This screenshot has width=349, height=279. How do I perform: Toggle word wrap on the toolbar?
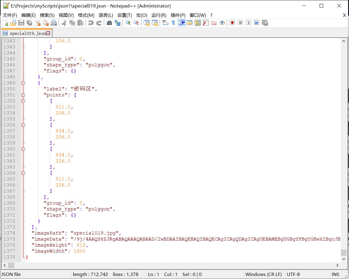click(166, 23)
